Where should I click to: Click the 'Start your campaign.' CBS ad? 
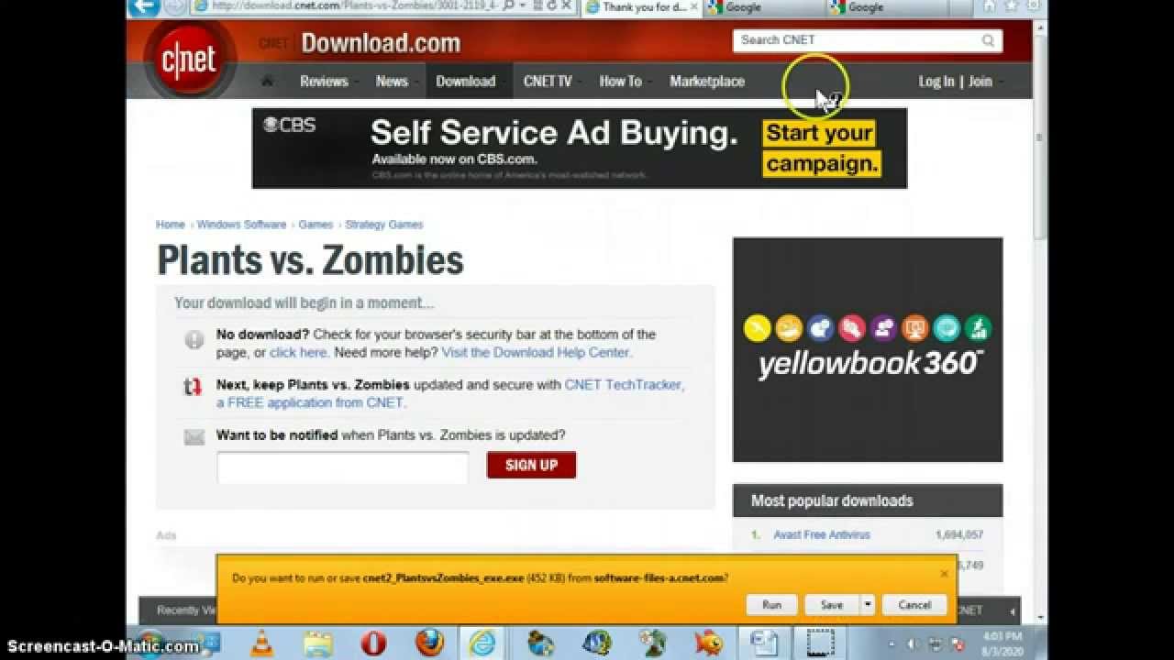coord(822,148)
